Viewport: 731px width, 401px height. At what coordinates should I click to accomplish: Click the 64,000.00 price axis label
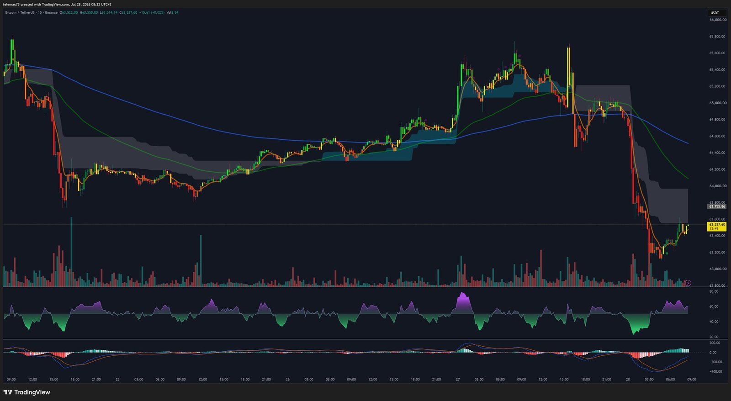(x=718, y=186)
